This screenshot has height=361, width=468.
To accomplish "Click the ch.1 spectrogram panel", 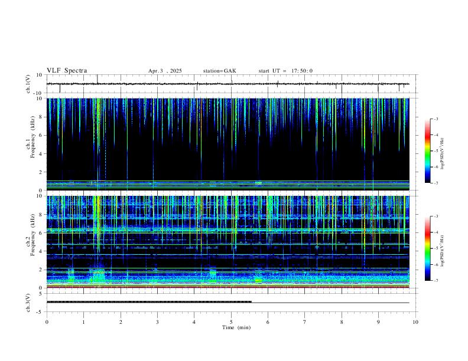I will pos(227,144).
